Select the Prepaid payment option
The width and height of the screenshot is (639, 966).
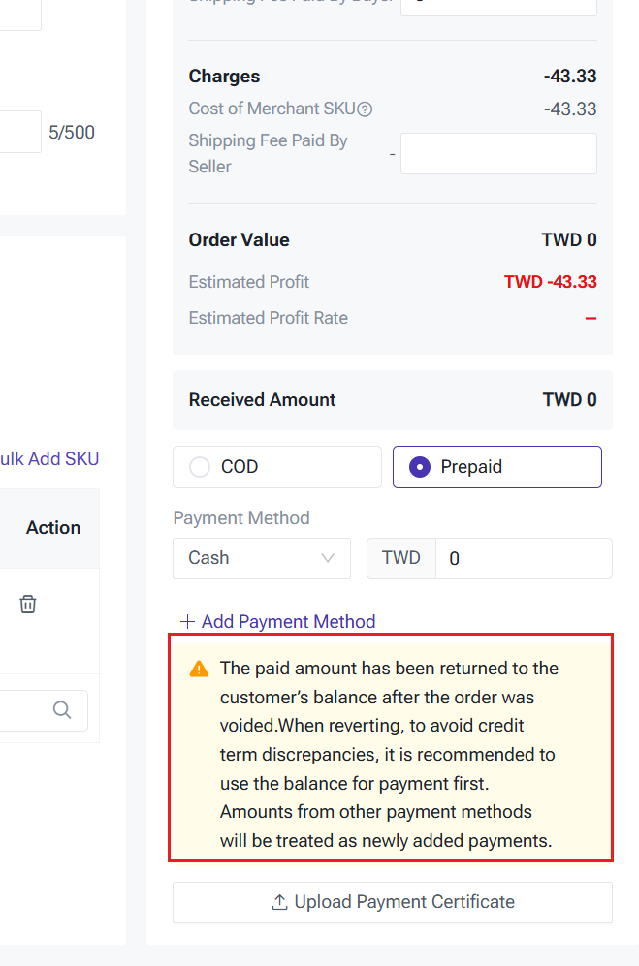pyautogui.click(x=496, y=467)
